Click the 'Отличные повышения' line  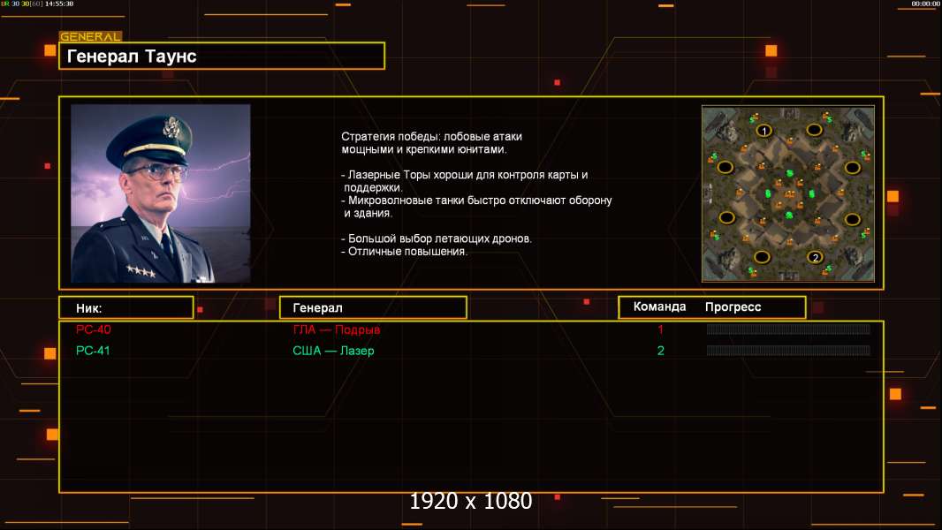pyautogui.click(x=405, y=252)
